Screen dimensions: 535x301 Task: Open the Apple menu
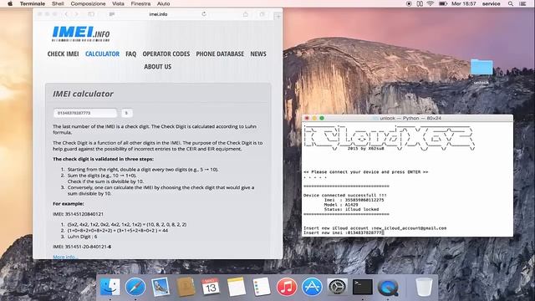(10, 3)
